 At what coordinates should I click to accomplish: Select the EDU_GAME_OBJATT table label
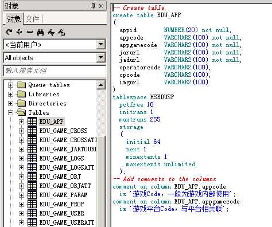pyautogui.click(x=65, y=186)
